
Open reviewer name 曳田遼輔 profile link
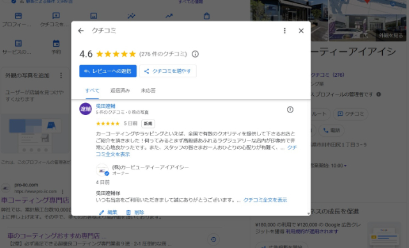[105, 106]
